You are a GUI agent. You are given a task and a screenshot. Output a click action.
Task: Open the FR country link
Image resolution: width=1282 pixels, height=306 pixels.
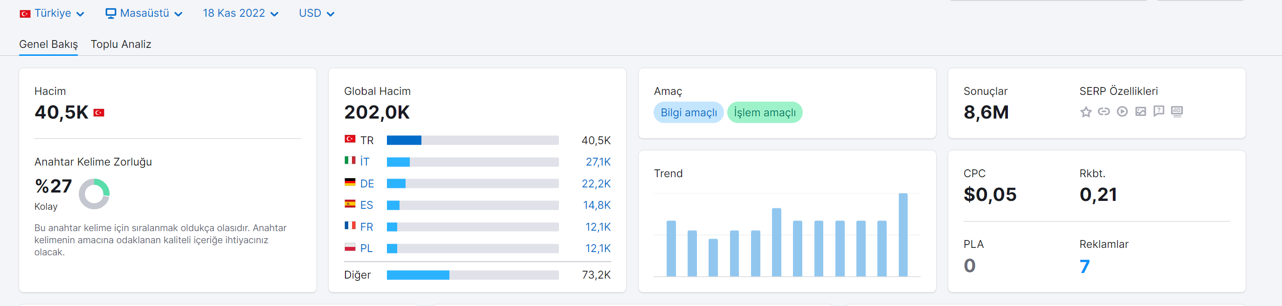(366, 227)
